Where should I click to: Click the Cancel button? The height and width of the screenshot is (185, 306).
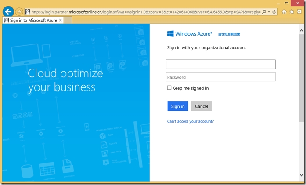(202, 106)
